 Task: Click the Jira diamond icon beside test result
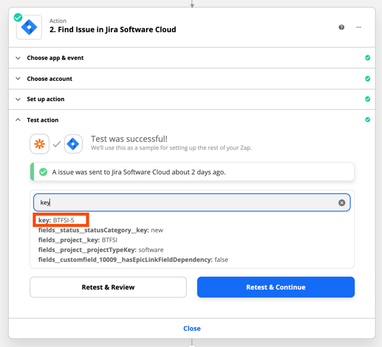[x=73, y=144]
